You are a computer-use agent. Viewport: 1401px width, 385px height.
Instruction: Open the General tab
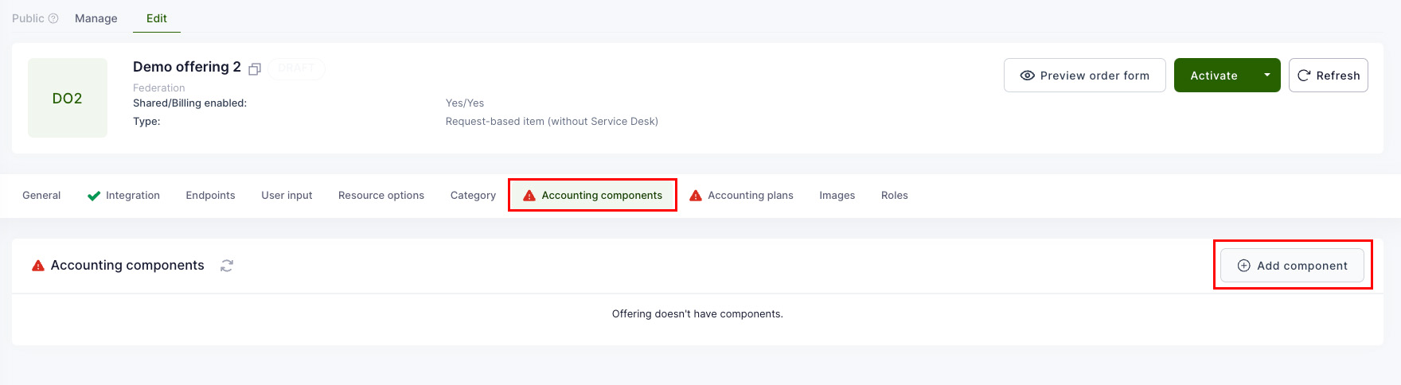(41, 196)
